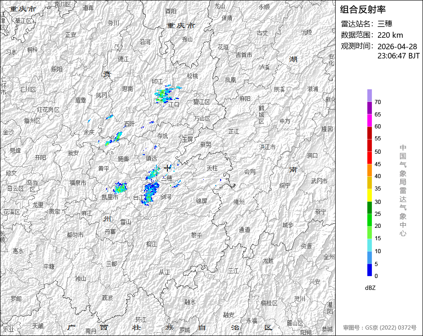Click the radar echo cluster near 江口
The width and height of the screenshot is (423, 336).
tap(164, 94)
